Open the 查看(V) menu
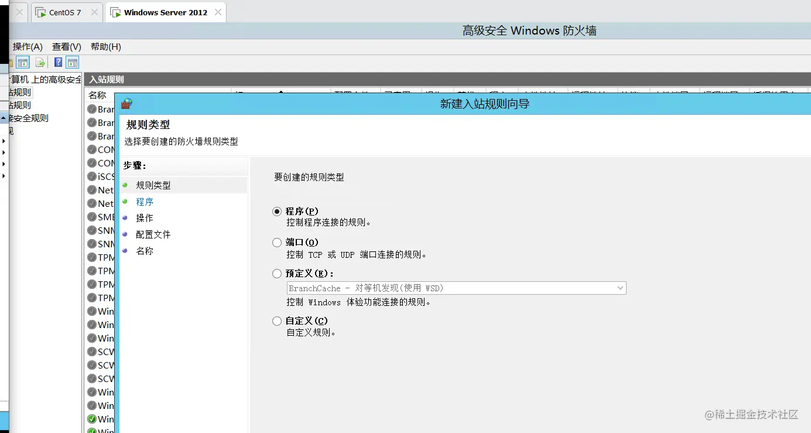The width and height of the screenshot is (811, 433). tap(67, 47)
